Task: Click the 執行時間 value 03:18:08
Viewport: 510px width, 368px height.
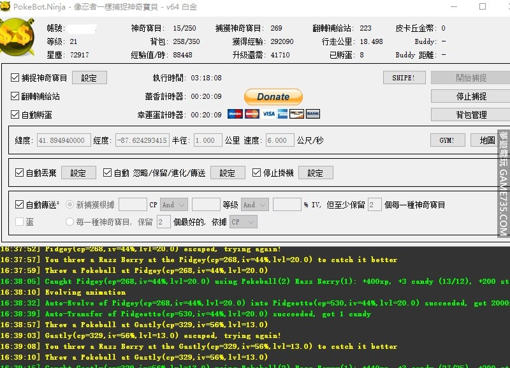Action: (206, 78)
